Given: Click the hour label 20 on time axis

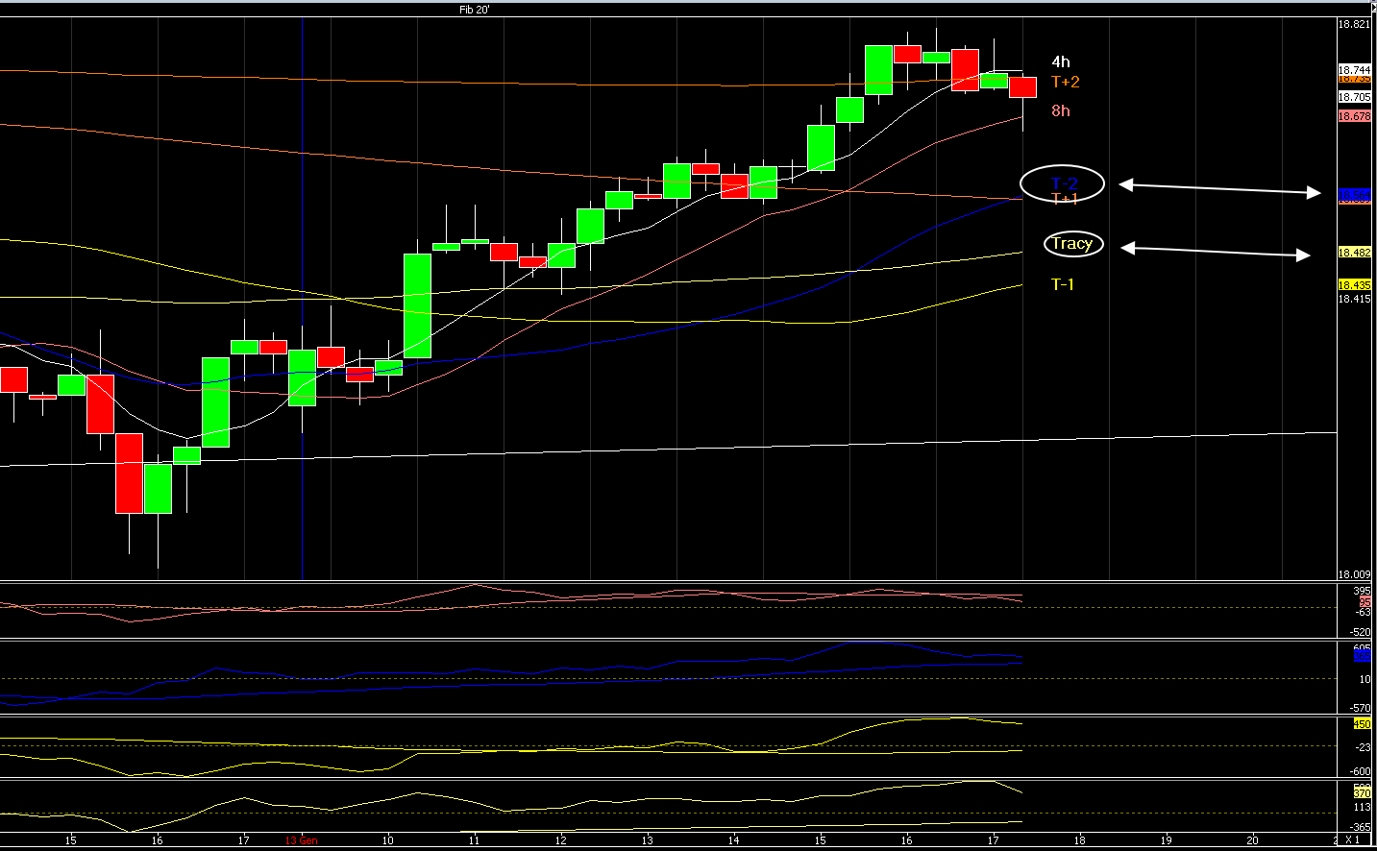Looking at the screenshot, I should tap(1253, 840).
